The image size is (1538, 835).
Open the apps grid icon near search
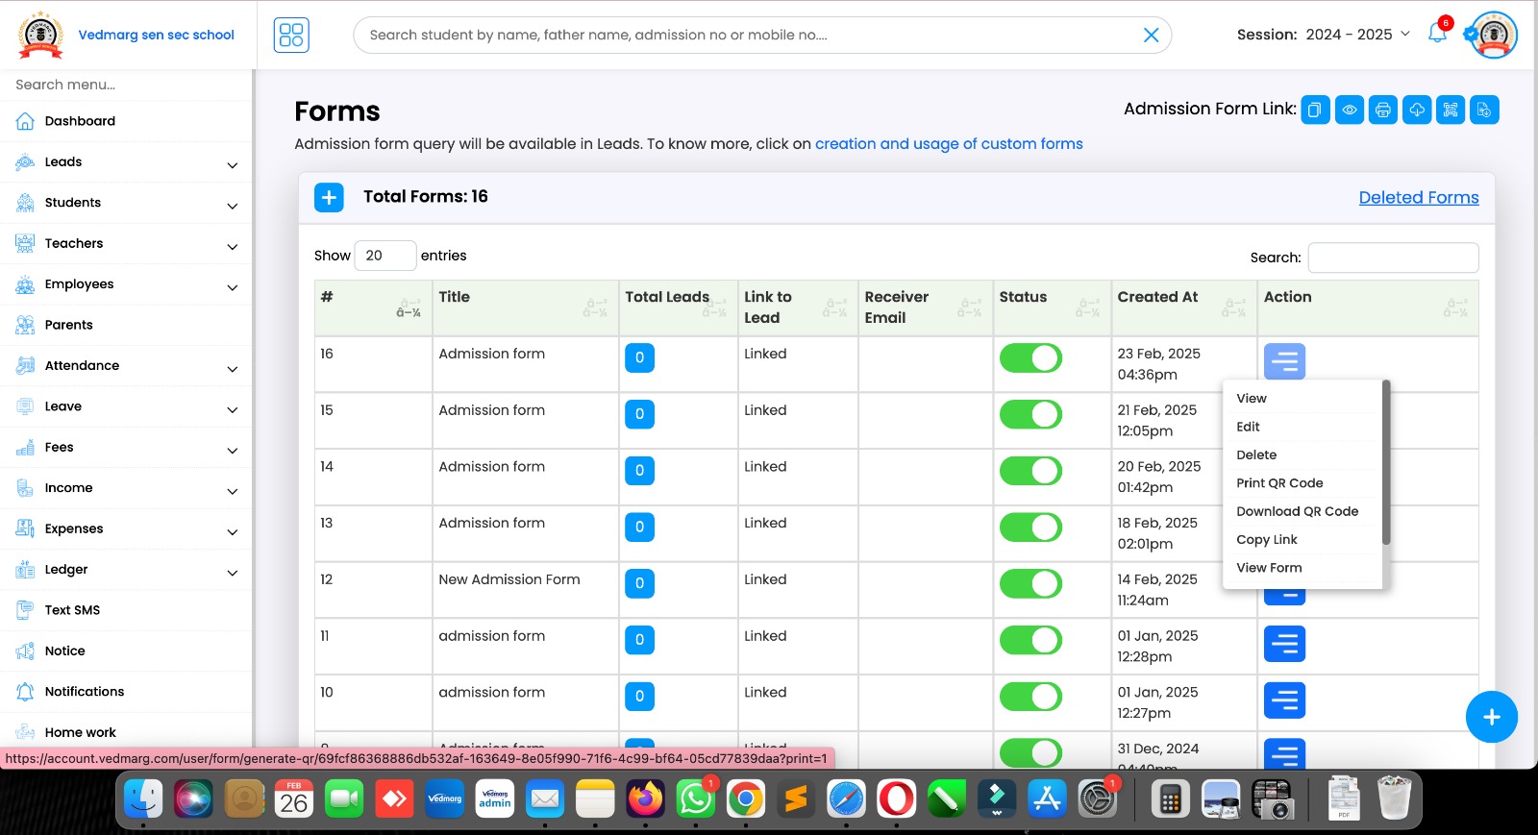291,35
